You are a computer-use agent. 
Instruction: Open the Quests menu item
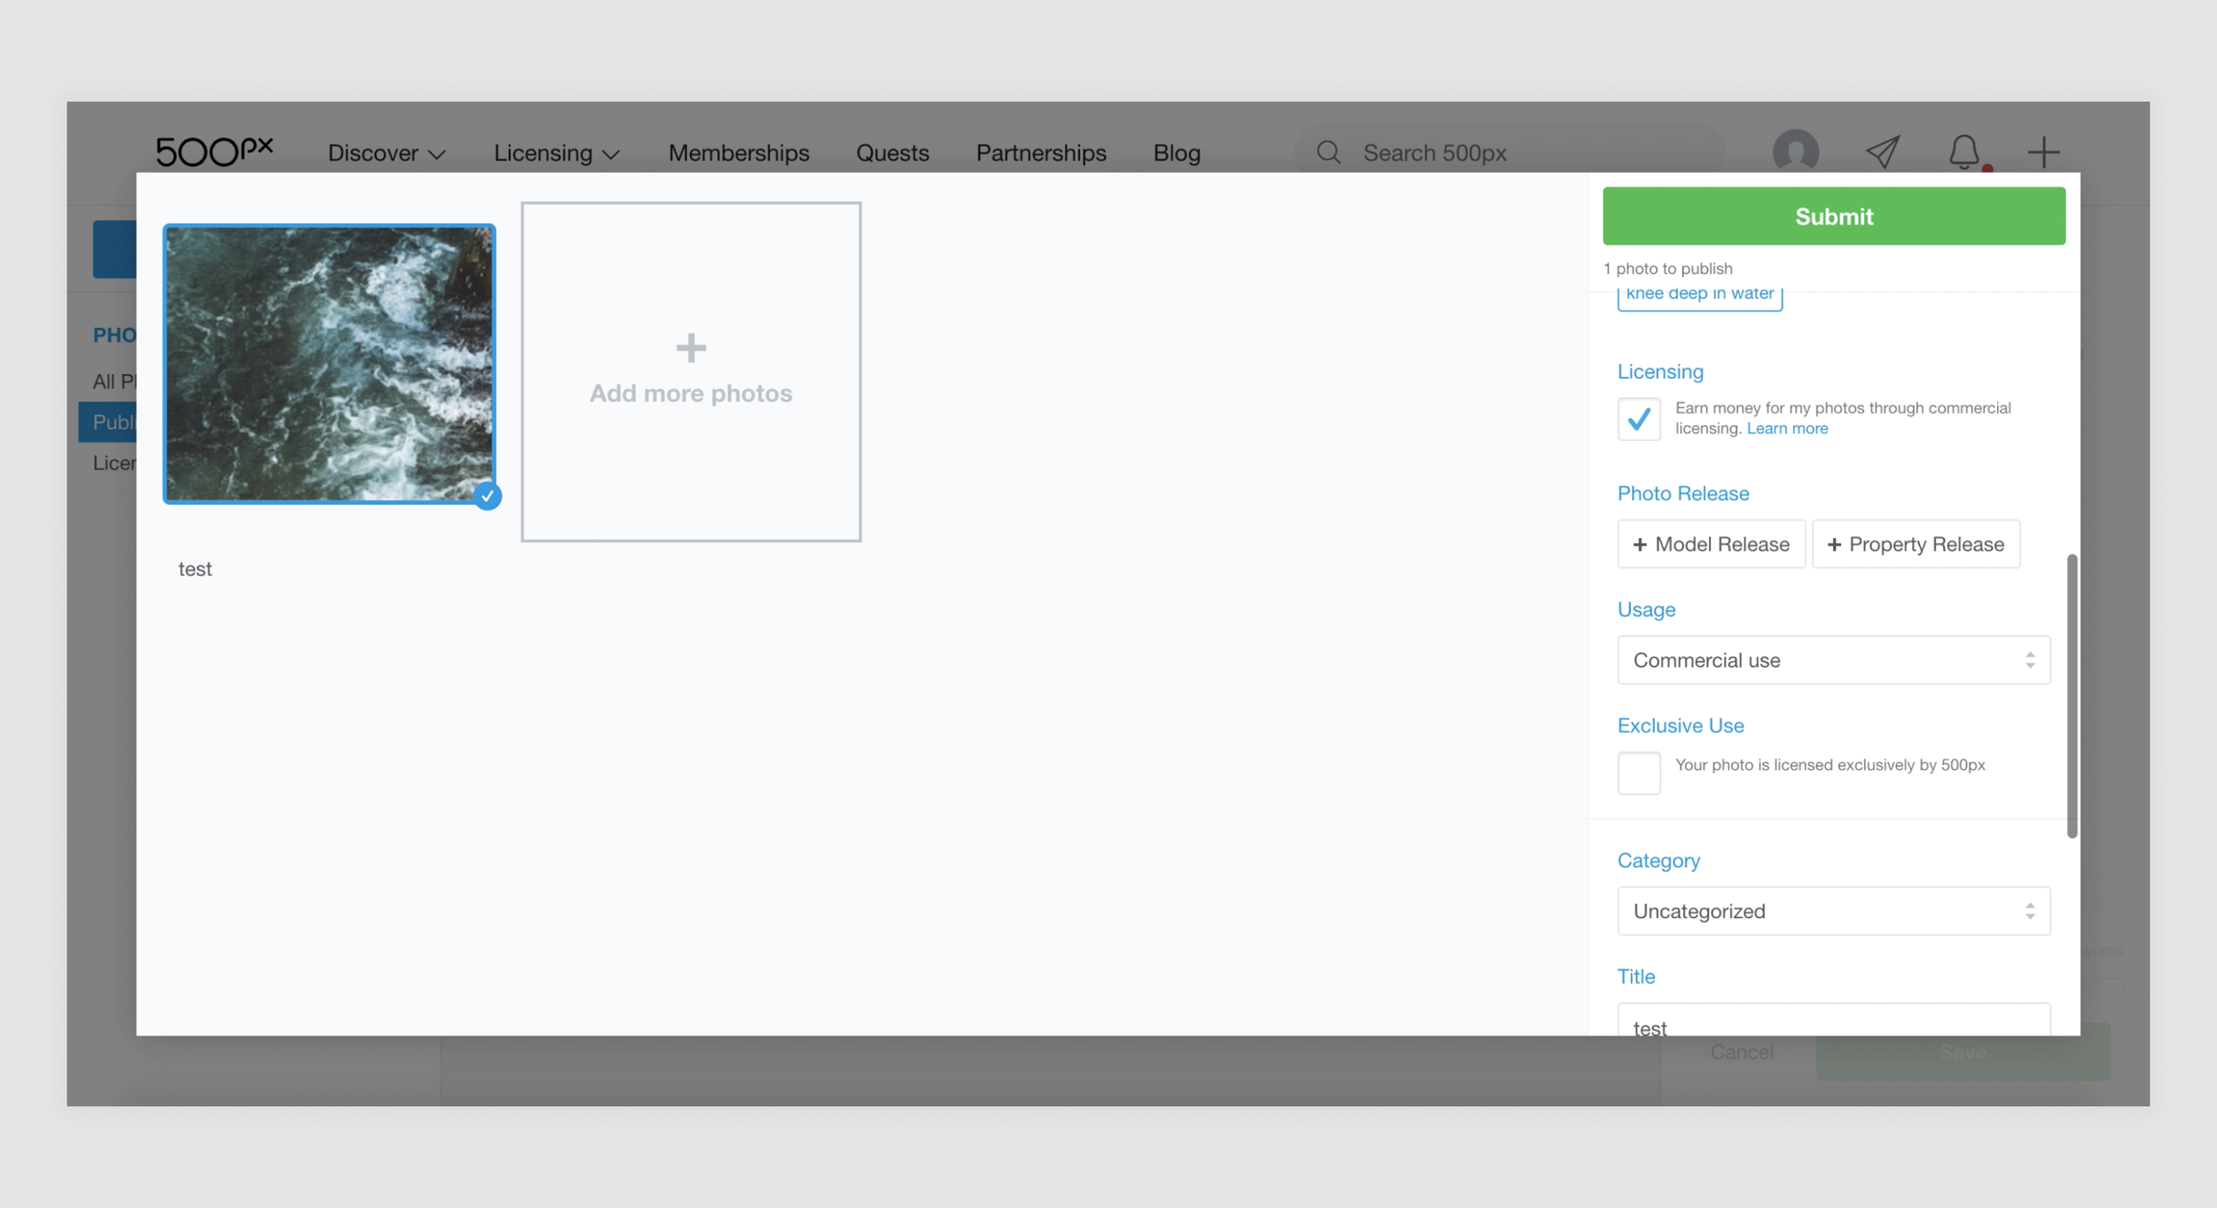(892, 153)
